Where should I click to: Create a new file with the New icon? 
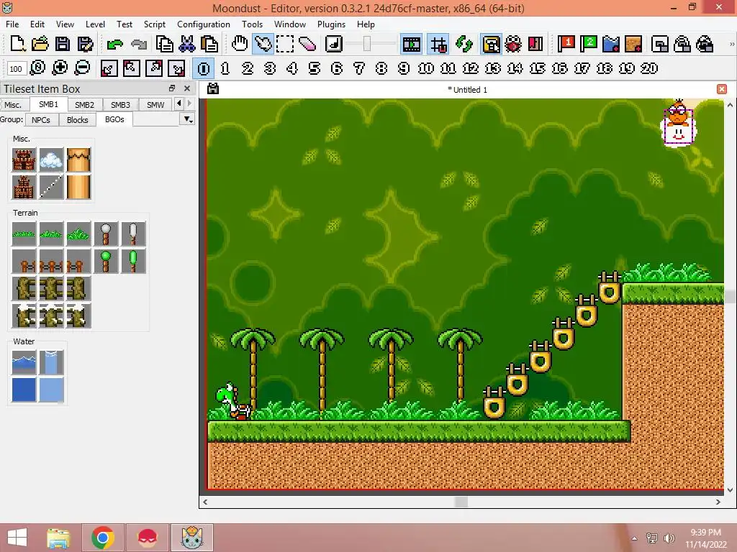click(17, 44)
